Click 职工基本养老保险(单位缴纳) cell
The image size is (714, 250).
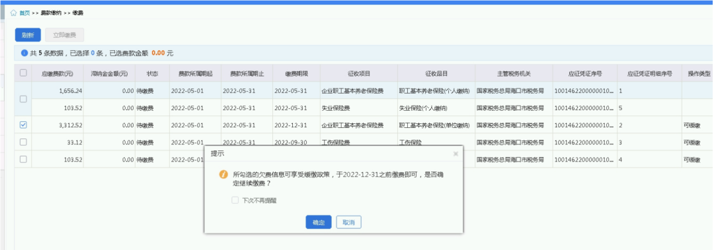(x=436, y=125)
